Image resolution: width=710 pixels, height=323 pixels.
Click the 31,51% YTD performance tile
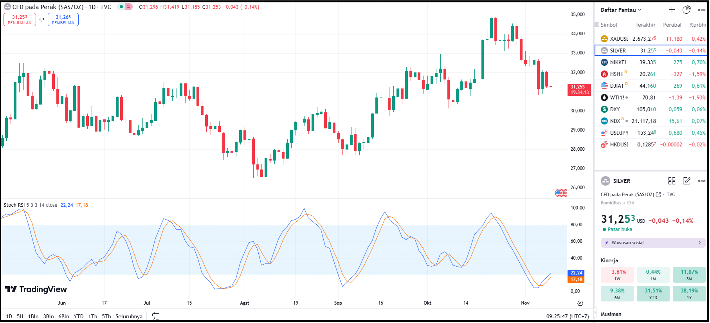click(x=653, y=294)
